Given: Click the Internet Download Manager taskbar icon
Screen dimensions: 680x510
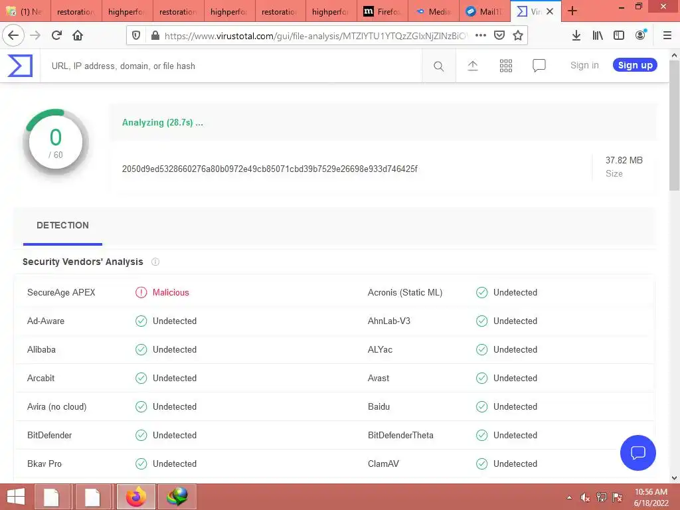Looking at the screenshot, I should 177,497.
